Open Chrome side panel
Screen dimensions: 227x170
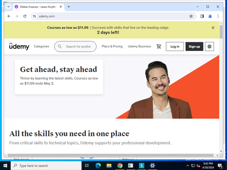coord(202,16)
